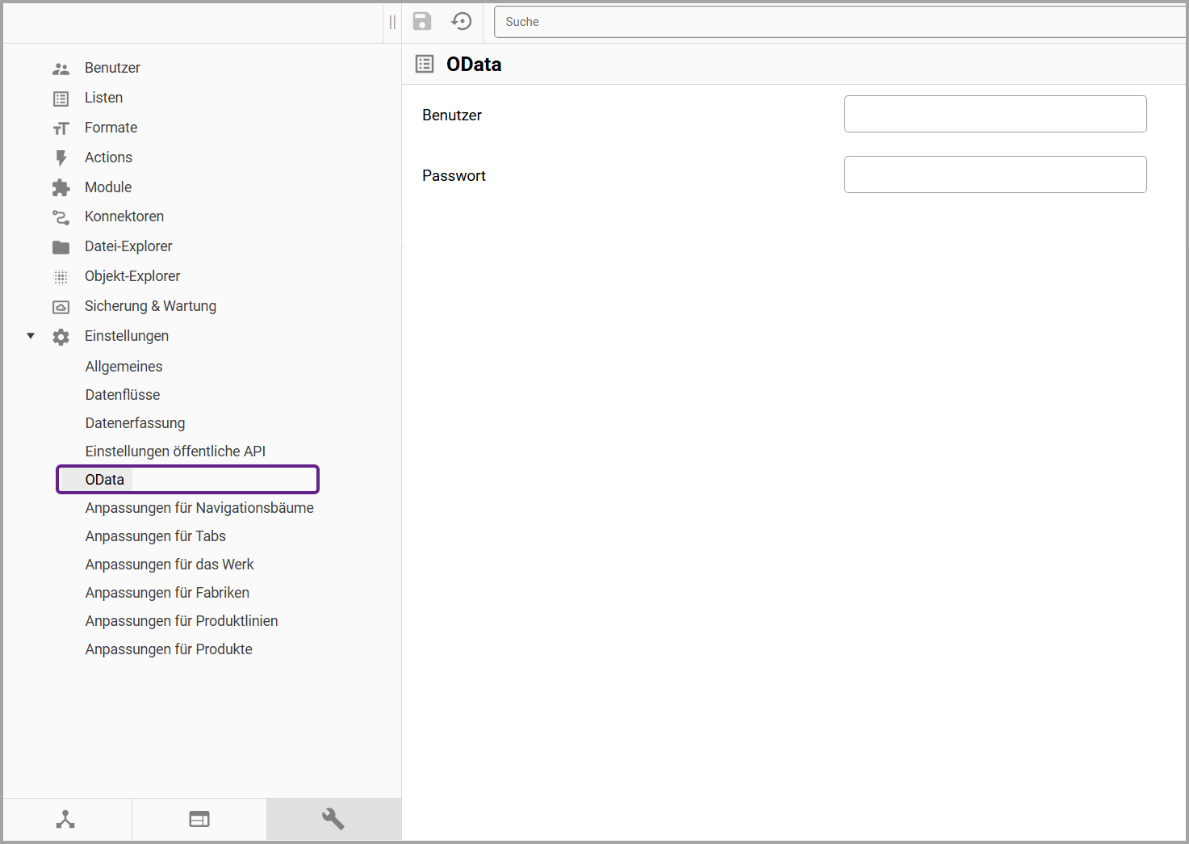Screen dimensions: 1189x844
Task: Switch to the layout panel bottom tab
Action: pyautogui.click(x=199, y=819)
